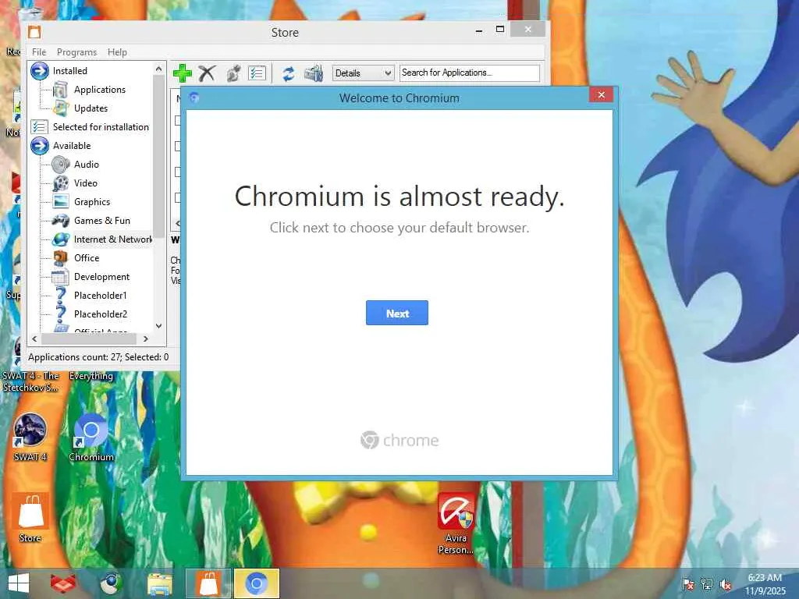Maximize the Store window
The height and width of the screenshot is (599, 799).
point(500,30)
